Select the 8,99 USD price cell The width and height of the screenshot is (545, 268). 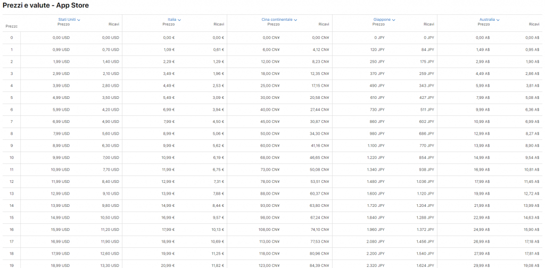[61, 146]
